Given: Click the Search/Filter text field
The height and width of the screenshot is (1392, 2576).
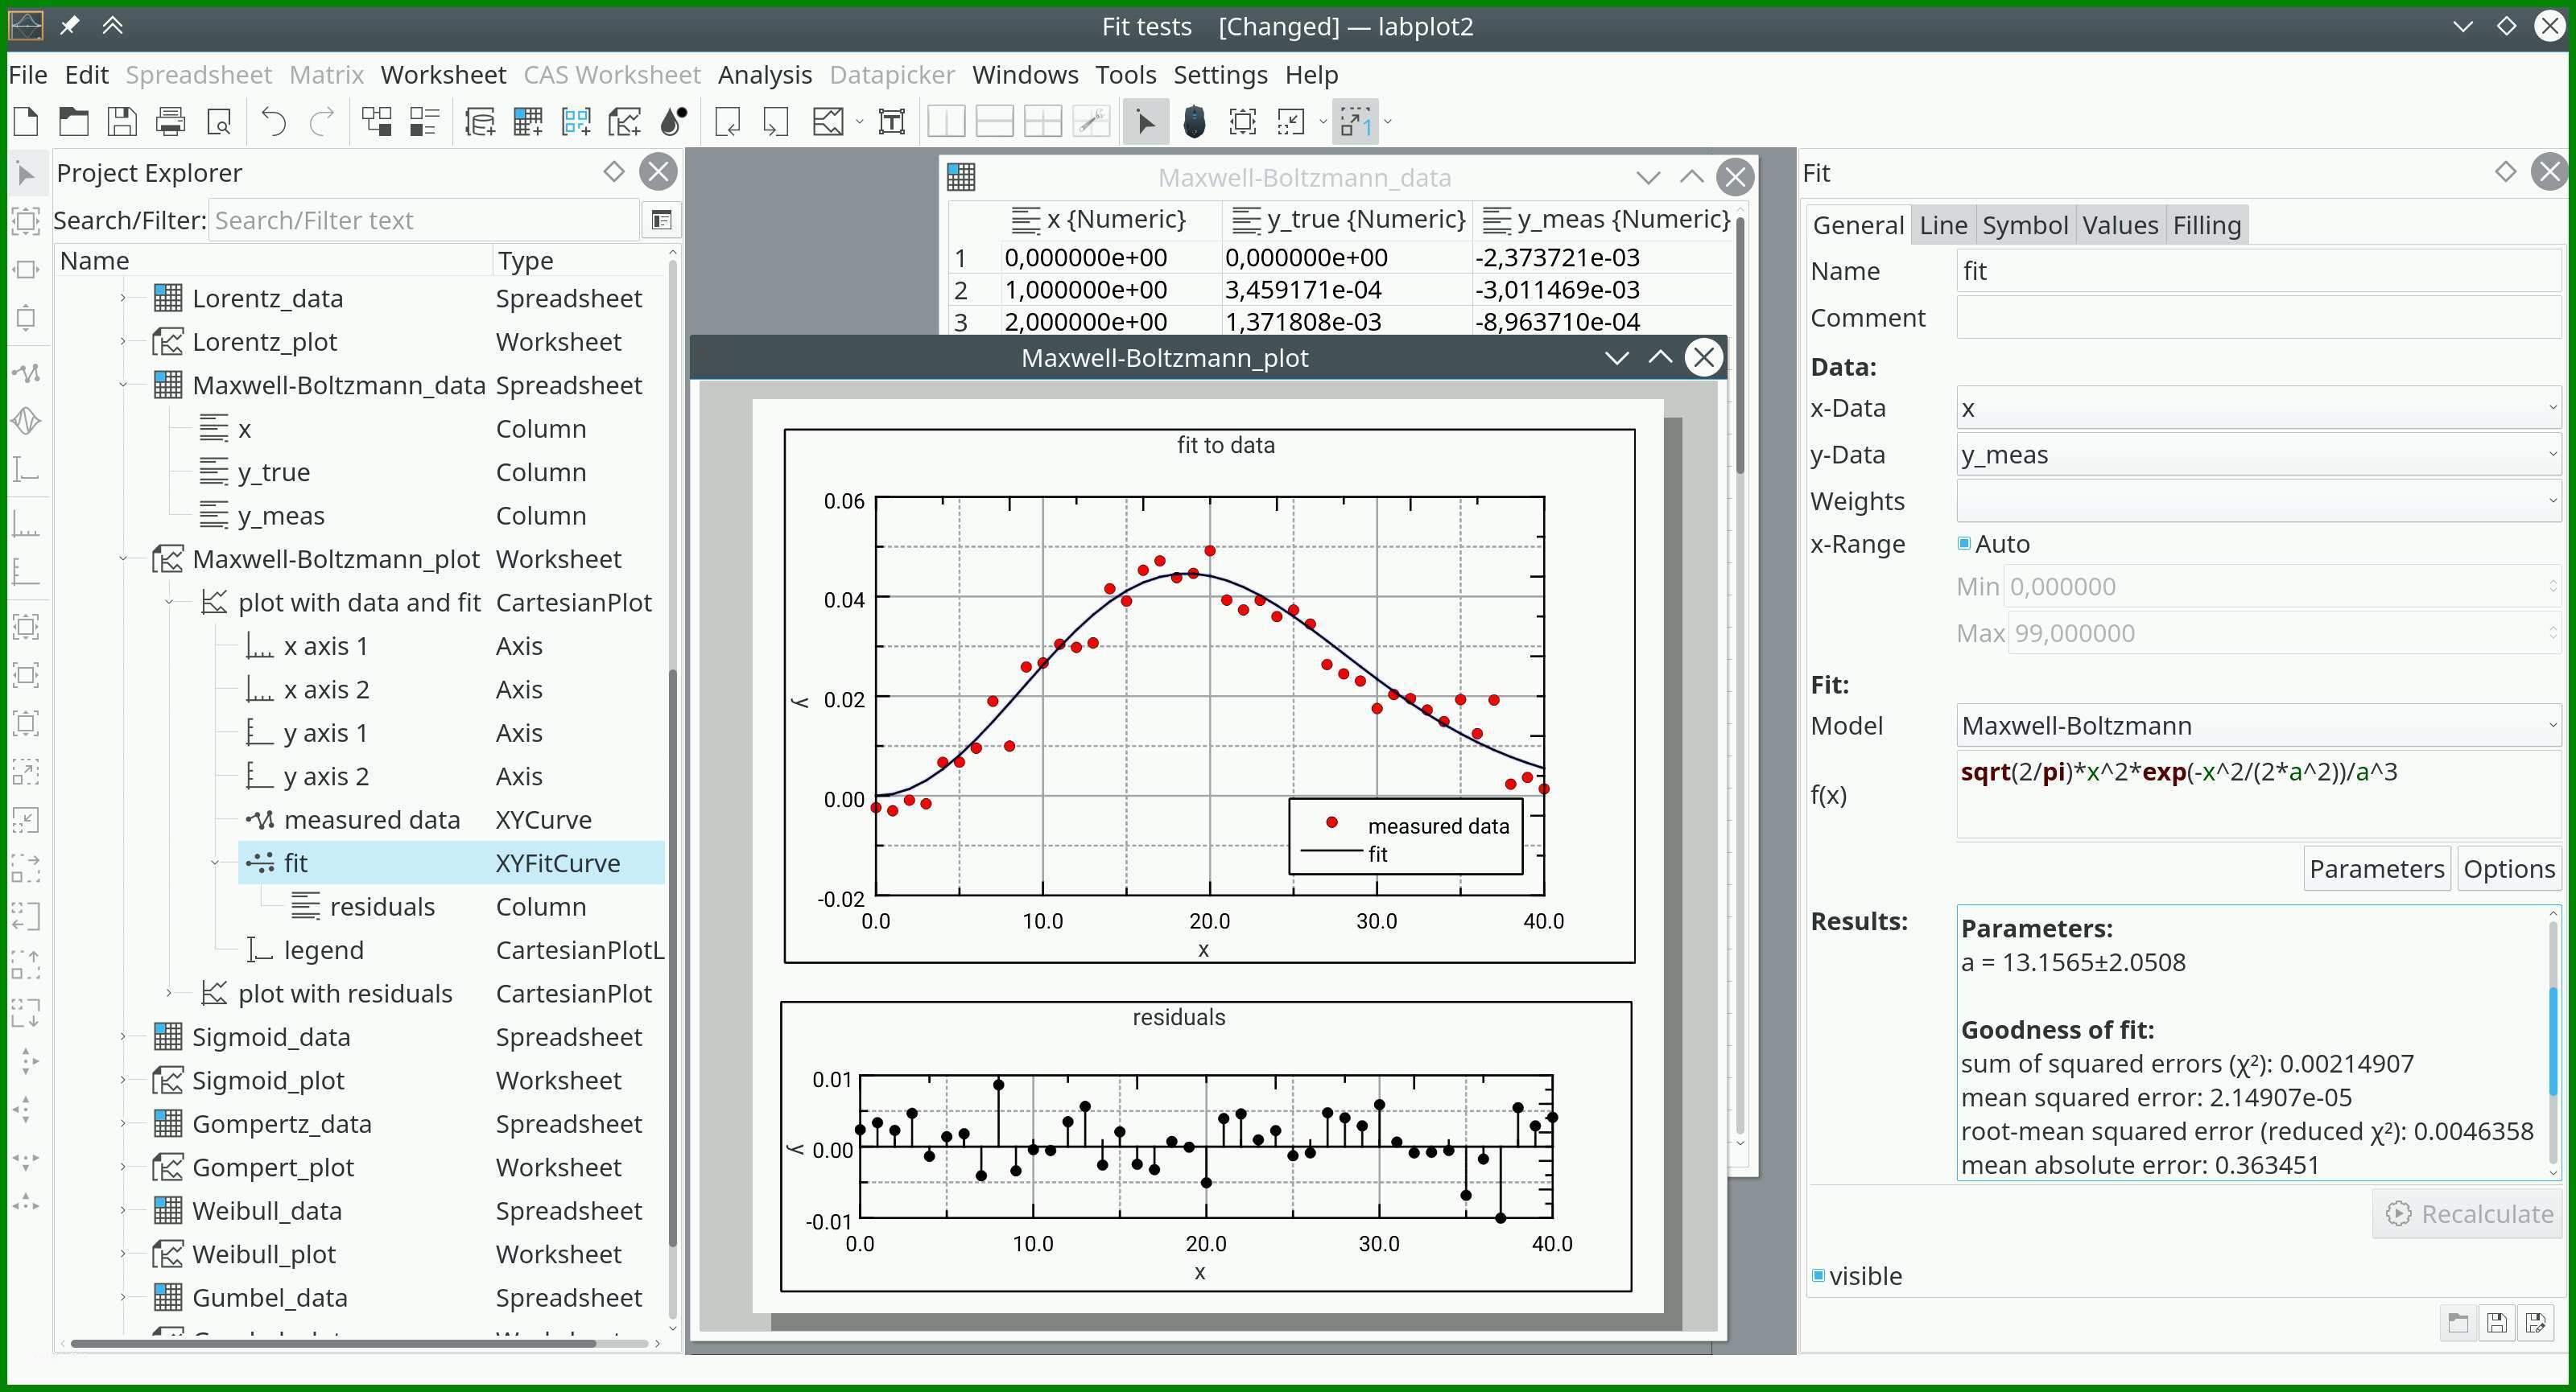Looking at the screenshot, I should (424, 220).
